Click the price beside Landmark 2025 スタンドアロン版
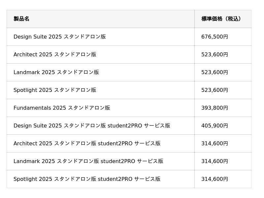This screenshot has height=198, width=264. [x=214, y=72]
